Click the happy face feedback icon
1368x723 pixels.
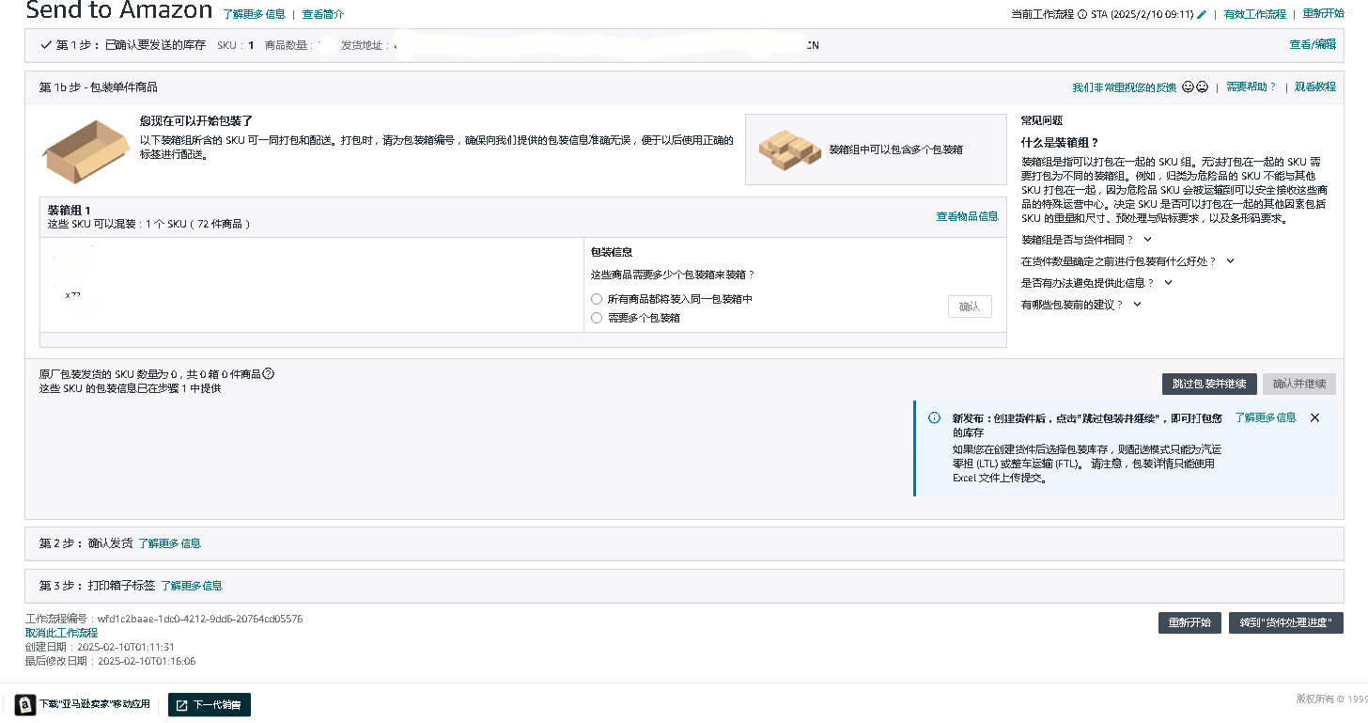click(x=1188, y=86)
